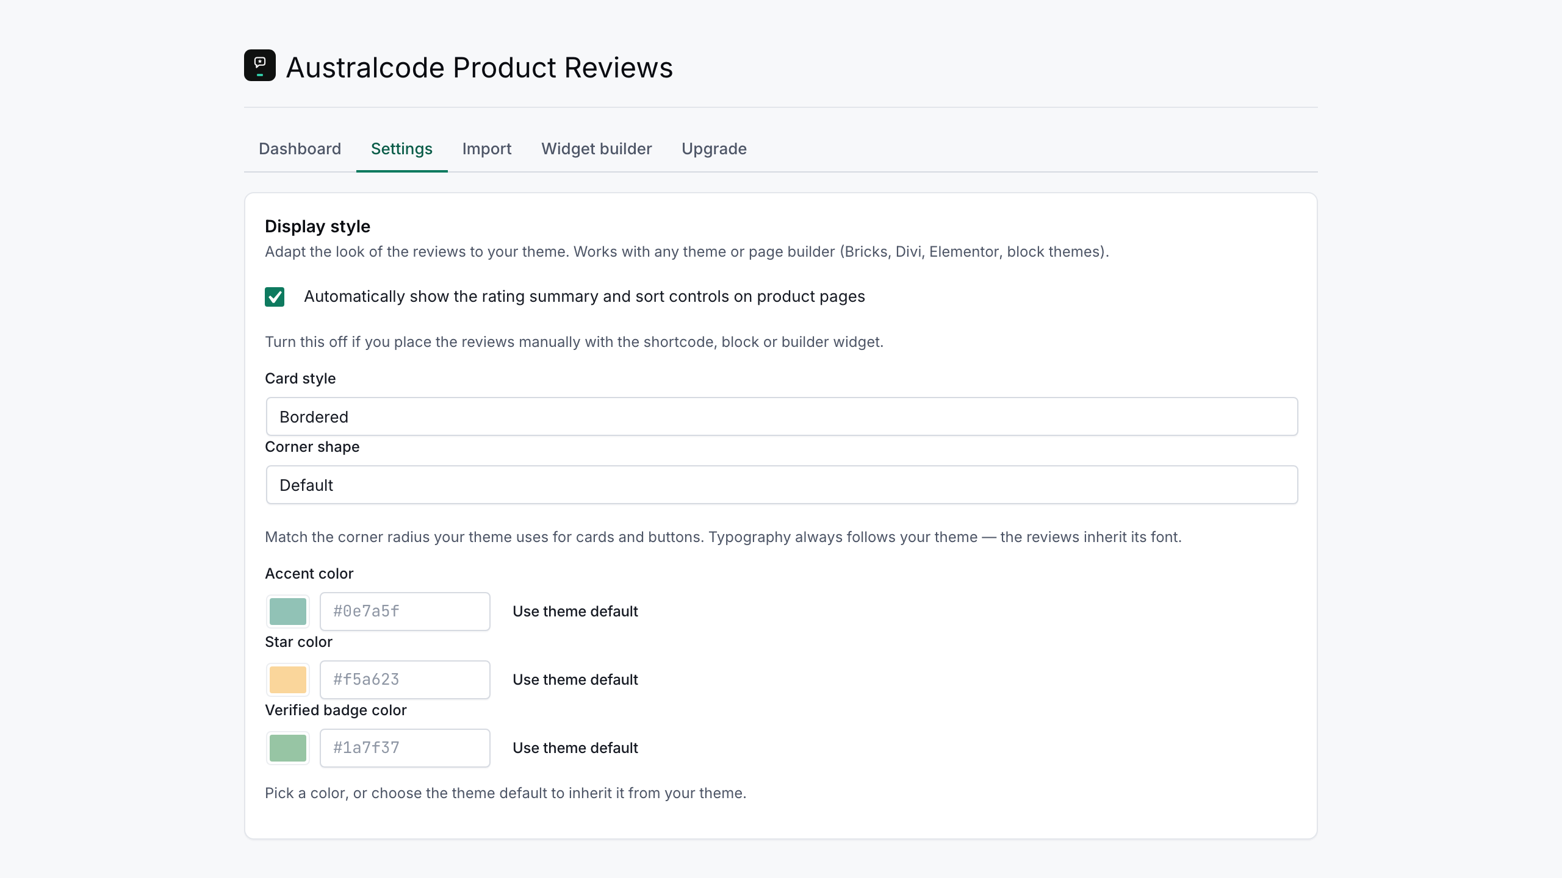Click the Corner shape label
The height and width of the screenshot is (878, 1562).
pyautogui.click(x=312, y=447)
